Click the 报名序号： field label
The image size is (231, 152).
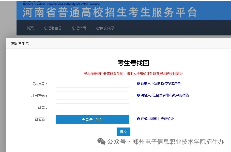point(39,84)
